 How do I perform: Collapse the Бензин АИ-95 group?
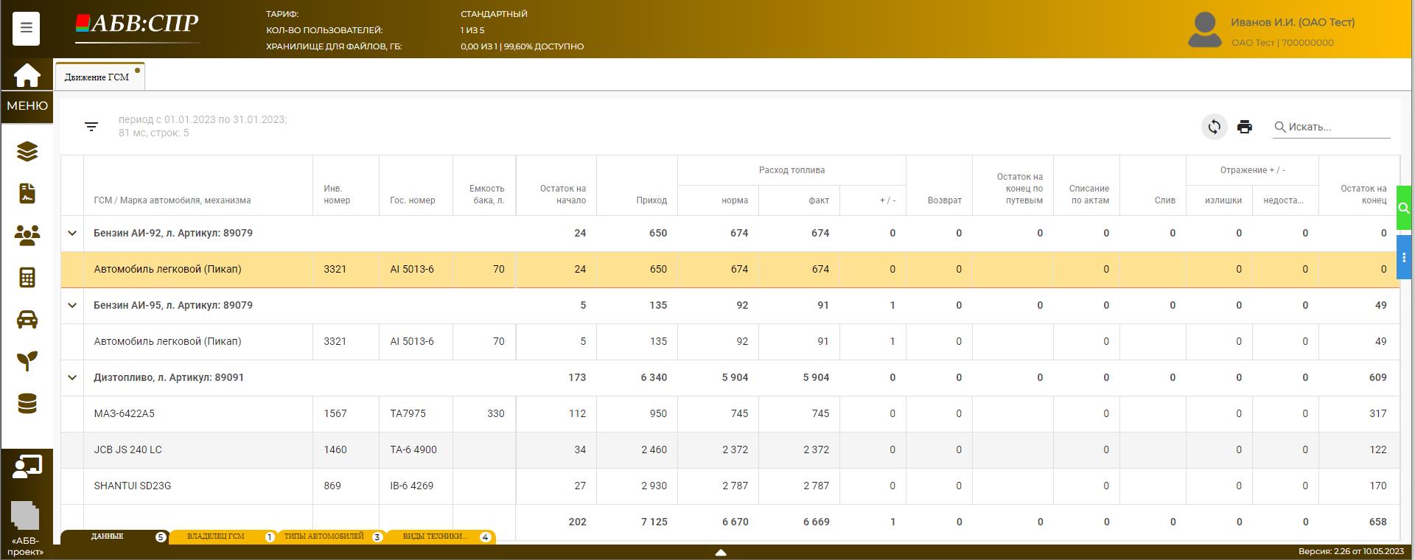pos(72,305)
